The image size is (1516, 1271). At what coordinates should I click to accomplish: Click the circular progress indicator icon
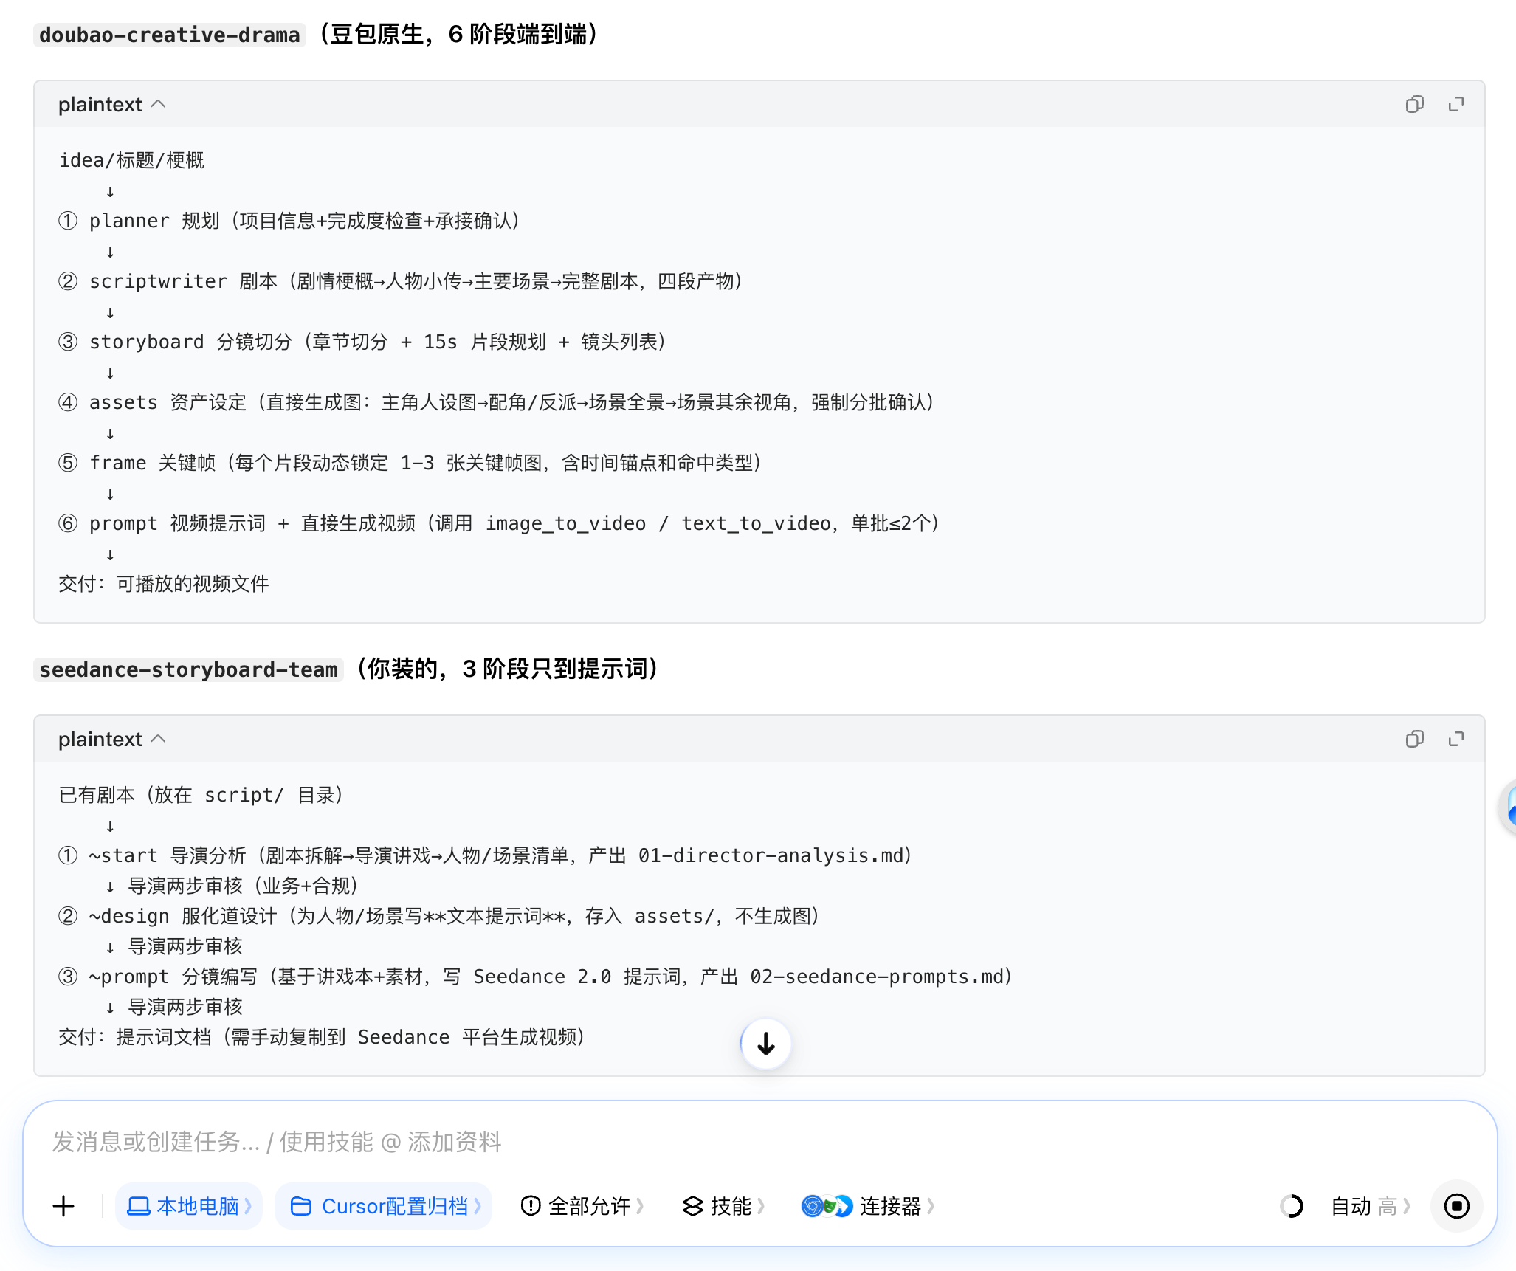pyautogui.click(x=1292, y=1206)
